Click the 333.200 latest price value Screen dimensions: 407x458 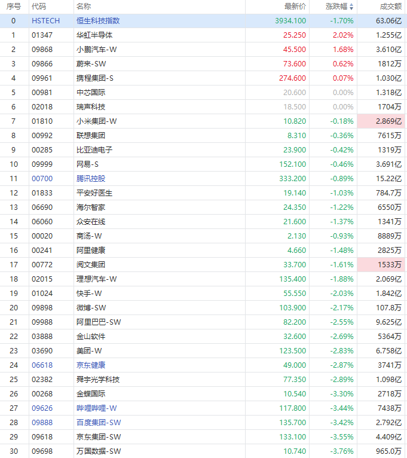pos(292,178)
